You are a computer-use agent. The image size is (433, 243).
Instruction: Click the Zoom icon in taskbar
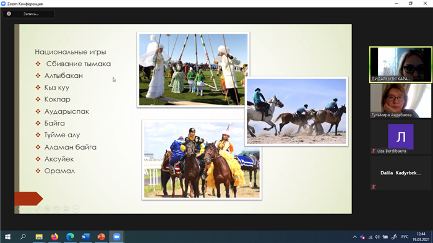click(116, 237)
